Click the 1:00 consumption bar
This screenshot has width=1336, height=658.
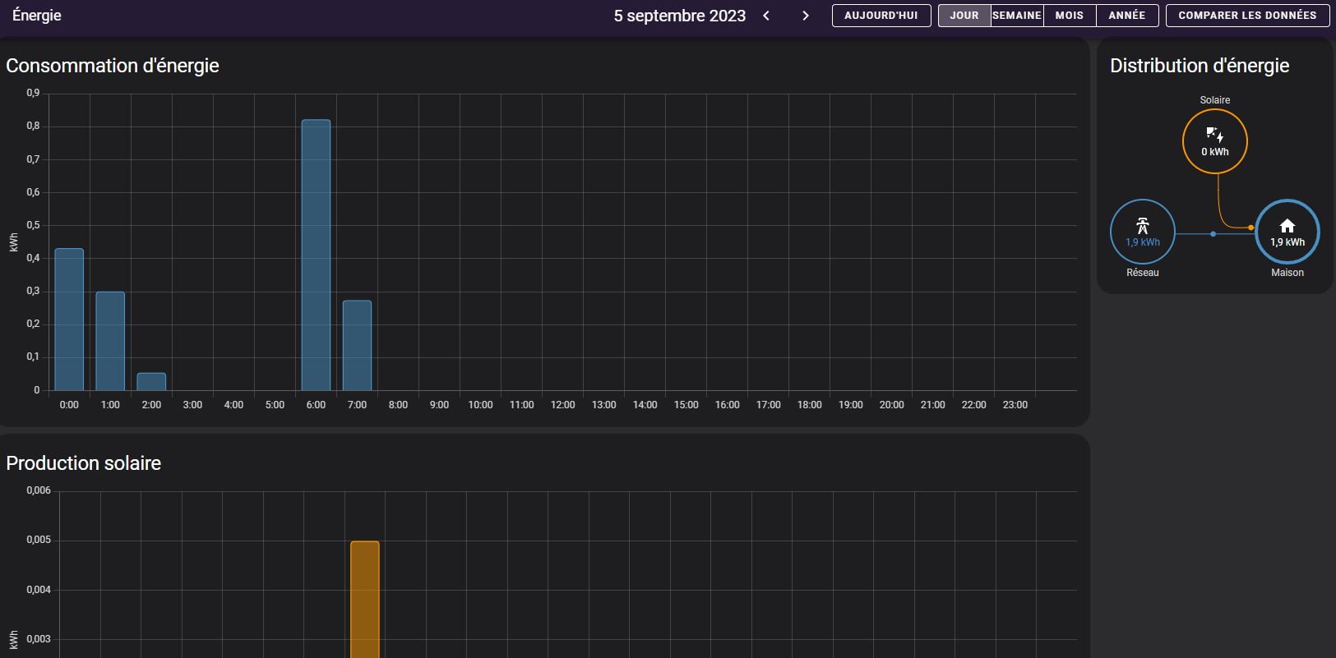pyautogui.click(x=110, y=341)
